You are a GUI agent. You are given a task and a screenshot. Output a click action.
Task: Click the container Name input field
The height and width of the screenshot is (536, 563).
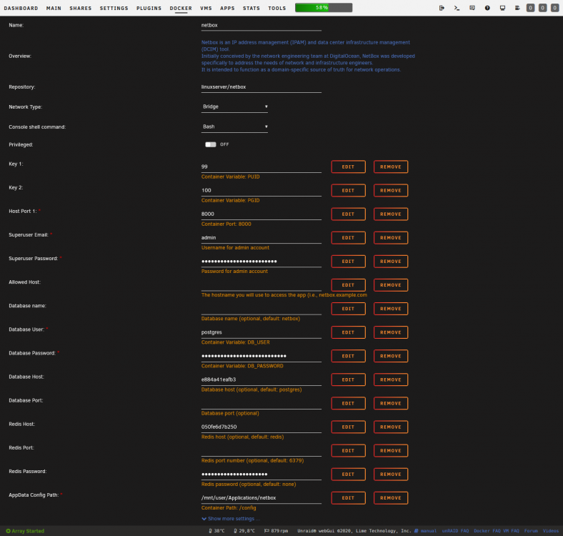[261, 26]
